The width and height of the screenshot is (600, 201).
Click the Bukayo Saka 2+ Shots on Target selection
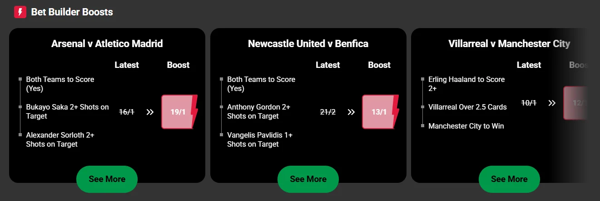(67, 111)
